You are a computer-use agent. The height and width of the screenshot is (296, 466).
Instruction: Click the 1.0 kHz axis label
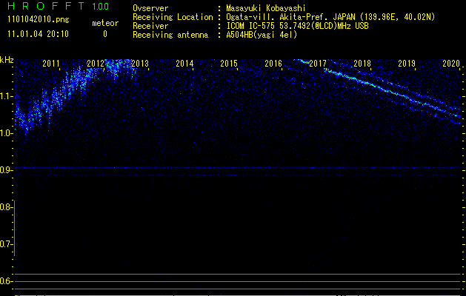[x=5, y=133]
